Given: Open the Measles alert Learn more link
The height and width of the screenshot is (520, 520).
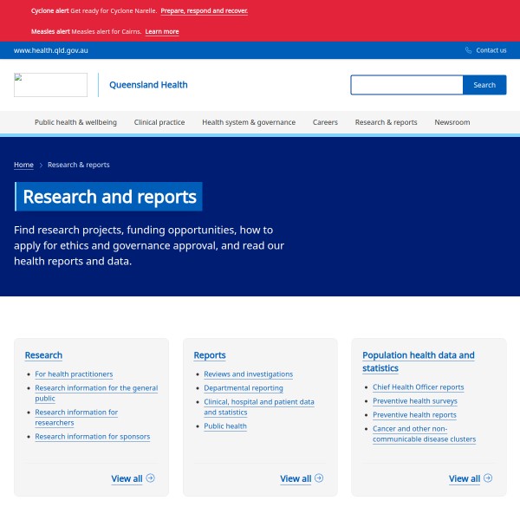Looking at the screenshot, I should (162, 31).
